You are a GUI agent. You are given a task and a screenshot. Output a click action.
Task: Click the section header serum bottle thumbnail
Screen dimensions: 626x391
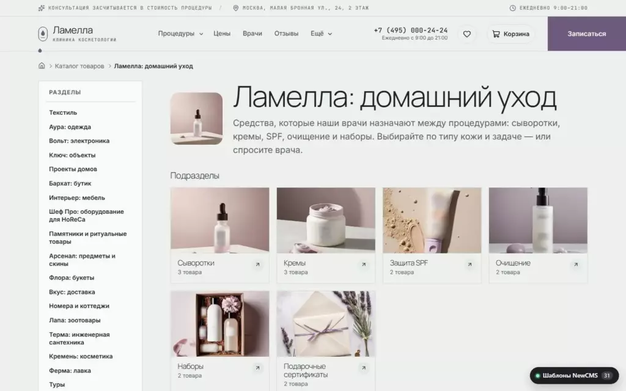(196, 119)
